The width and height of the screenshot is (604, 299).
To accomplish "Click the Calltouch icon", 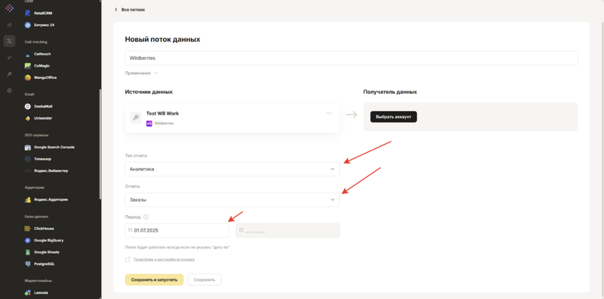I will pyautogui.click(x=28, y=54).
